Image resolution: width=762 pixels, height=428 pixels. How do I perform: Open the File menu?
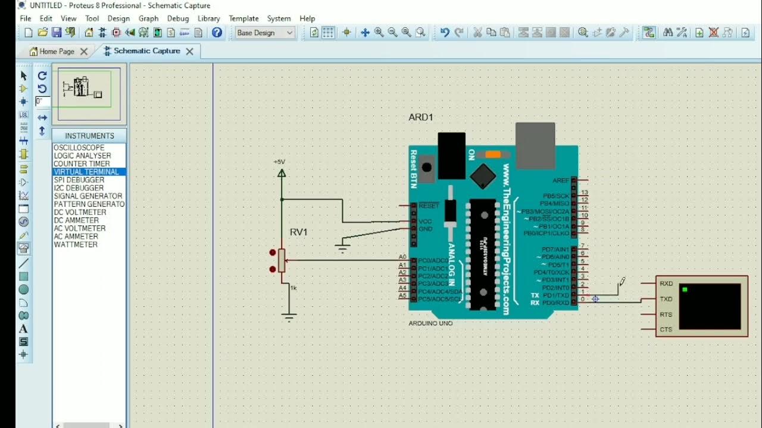(26, 18)
